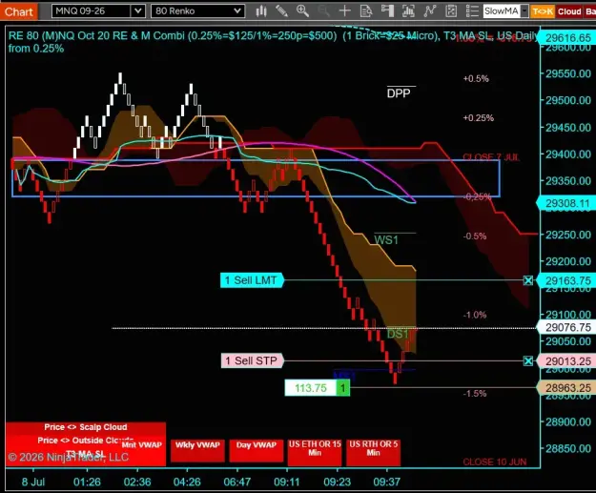Cancel the Sell LMT order via X icon
Screen dimensions: 596x493
click(528, 280)
